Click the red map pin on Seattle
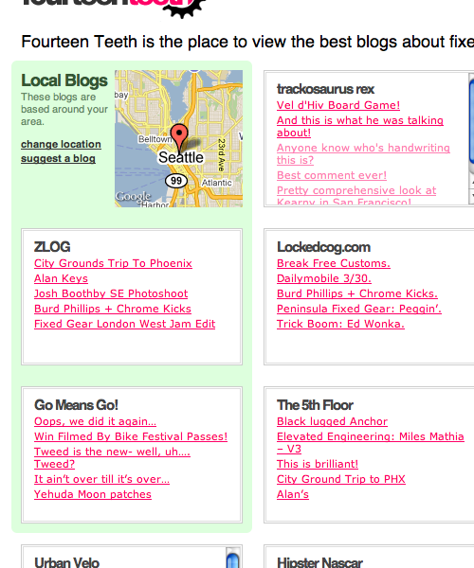This screenshot has width=474, height=568. 179,137
